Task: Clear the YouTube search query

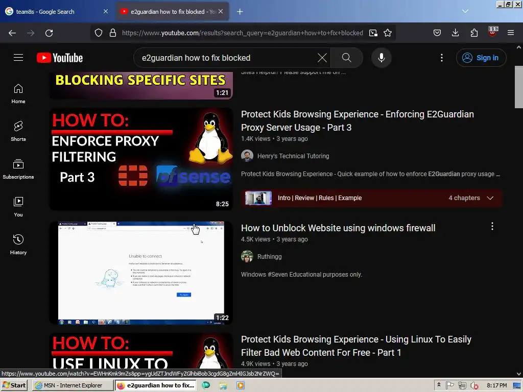Action: pyautogui.click(x=322, y=58)
